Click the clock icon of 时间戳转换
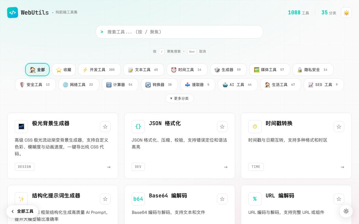Viewport: 359px width, 224px height. 255,127
